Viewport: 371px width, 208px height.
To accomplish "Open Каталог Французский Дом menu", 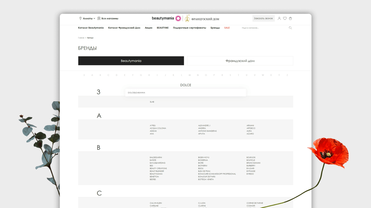I will coord(124,28).
